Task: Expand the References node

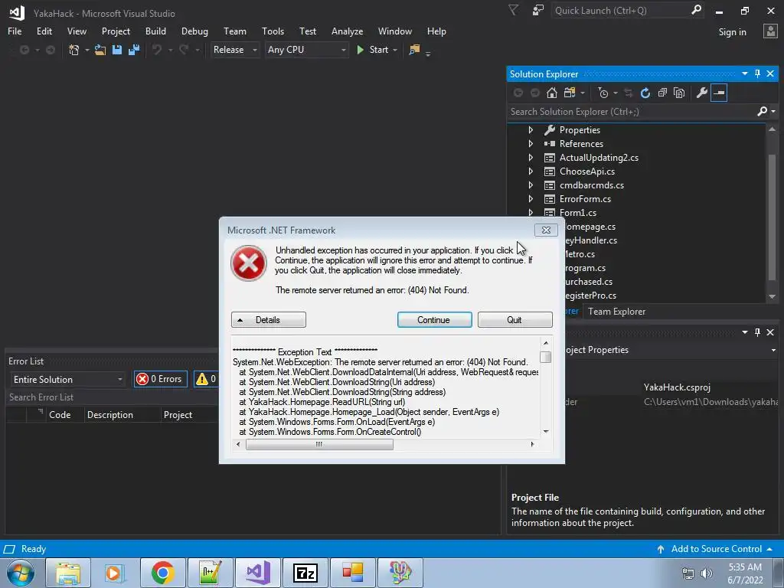Action: tap(531, 143)
